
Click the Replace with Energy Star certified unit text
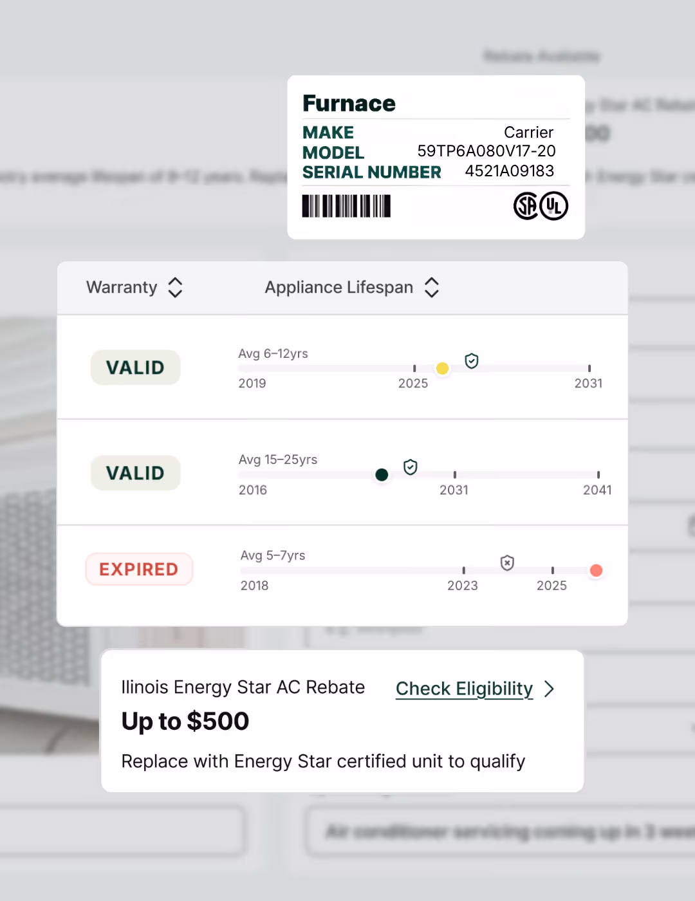point(323,761)
